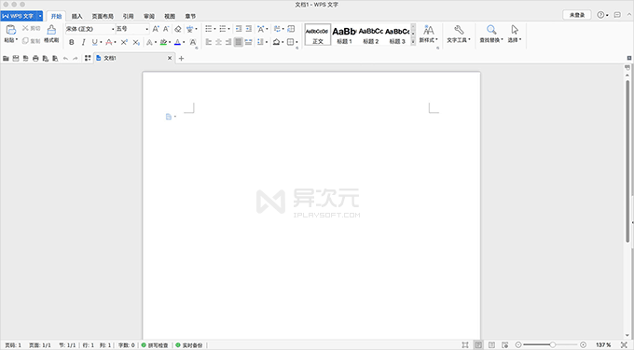Apply the 正文 (Normal) style
Image resolution: width=634 pixels, height=350 pixels.
[318, 35]
